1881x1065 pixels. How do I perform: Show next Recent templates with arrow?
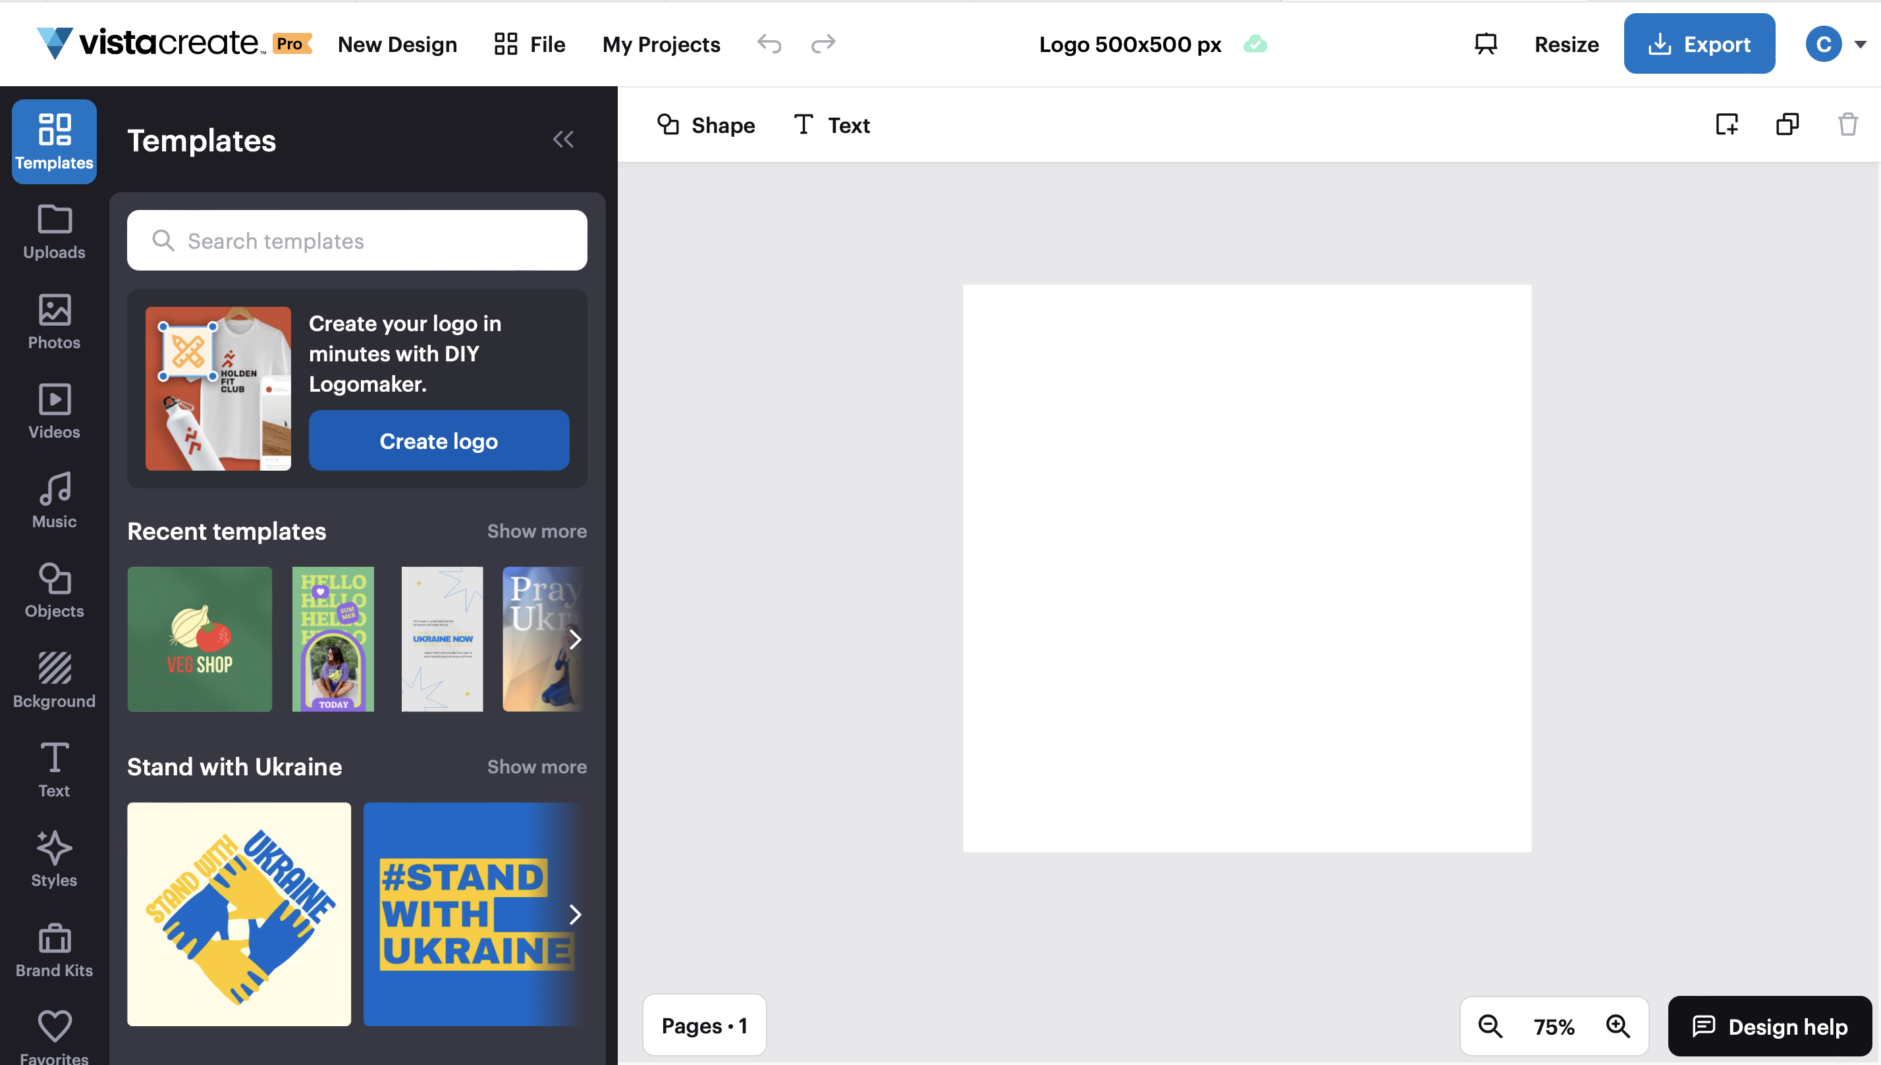point(575,639)
